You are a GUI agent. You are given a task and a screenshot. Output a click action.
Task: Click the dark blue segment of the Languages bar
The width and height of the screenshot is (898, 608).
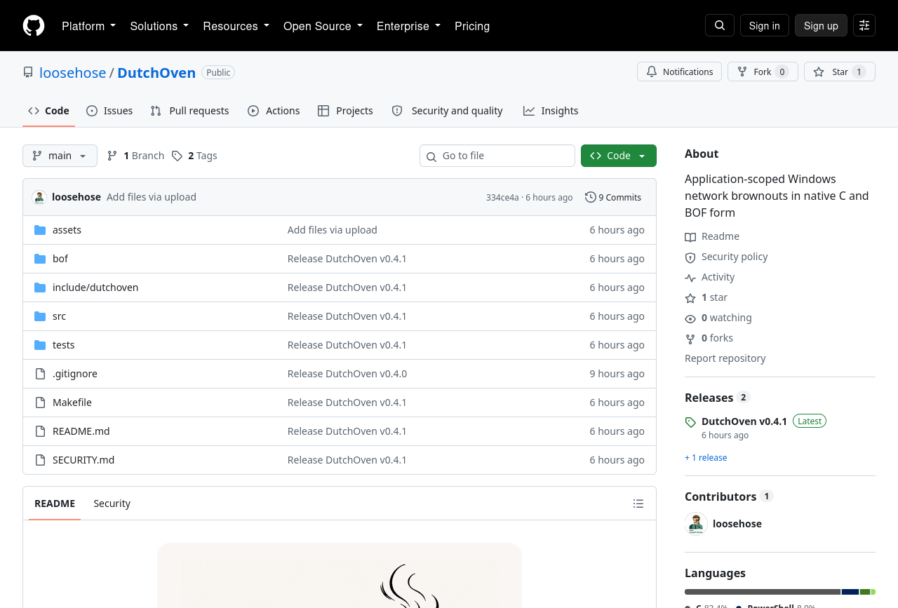(850, 592)
